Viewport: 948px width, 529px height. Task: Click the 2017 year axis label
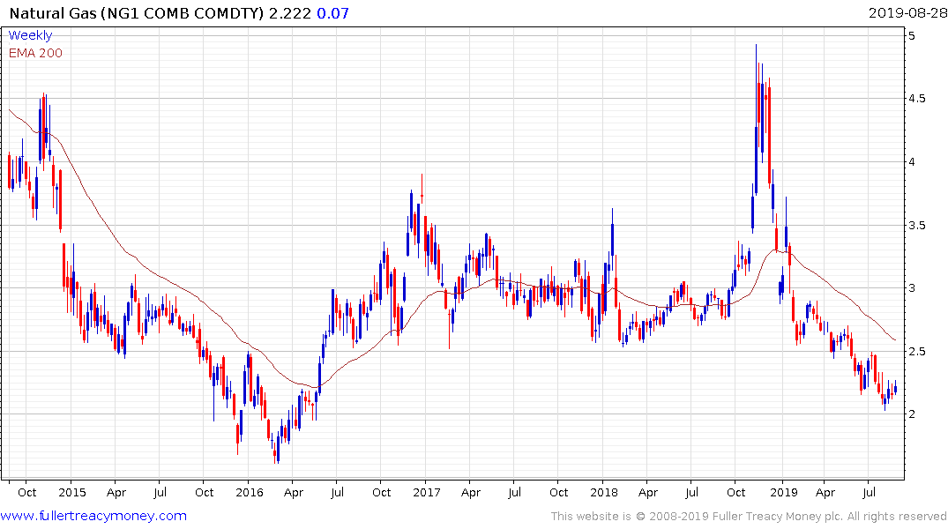coord(427,492)
